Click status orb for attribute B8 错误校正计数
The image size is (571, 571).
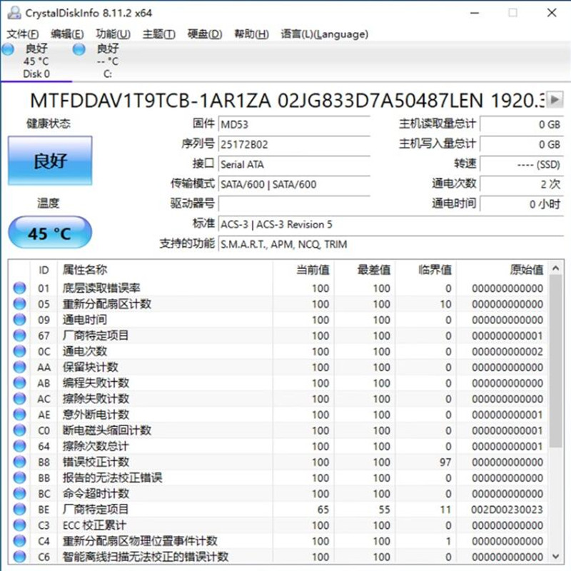20,463
